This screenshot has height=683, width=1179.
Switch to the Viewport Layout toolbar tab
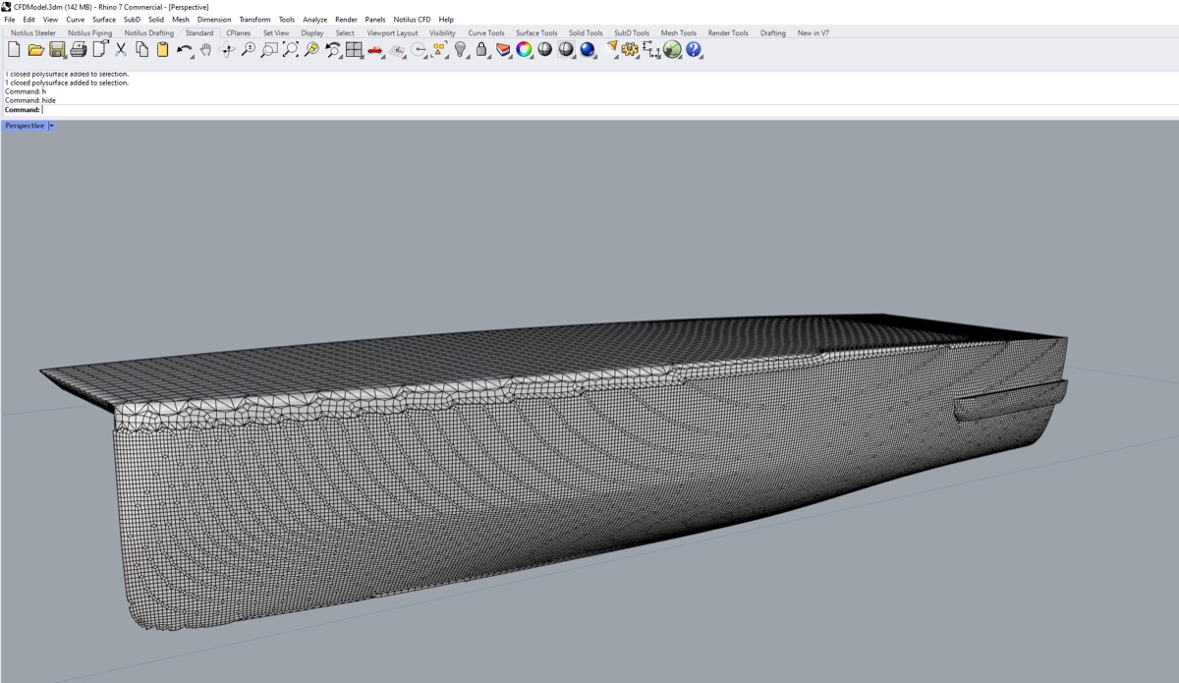(393, 32)
